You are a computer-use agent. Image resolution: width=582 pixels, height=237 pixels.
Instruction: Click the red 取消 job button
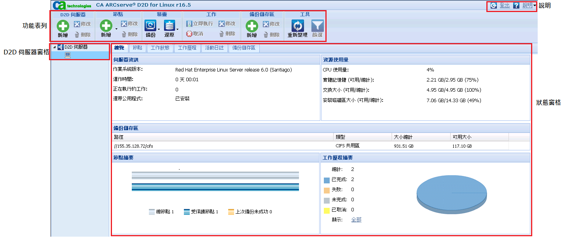[x=195, y=34]
